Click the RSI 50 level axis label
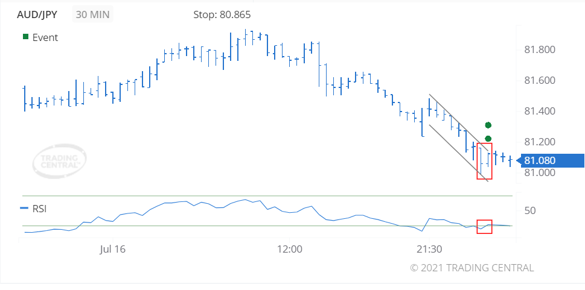 [x=531, y=211]
